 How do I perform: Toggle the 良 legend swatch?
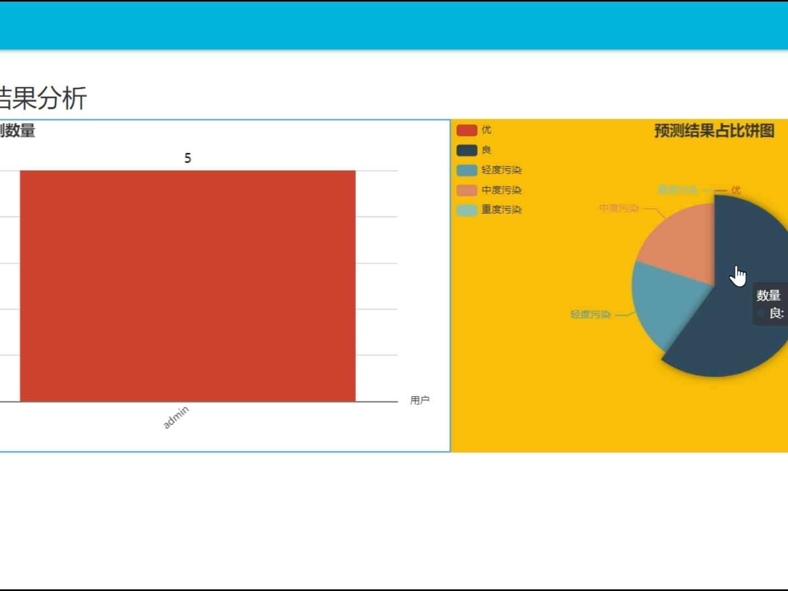467,150
